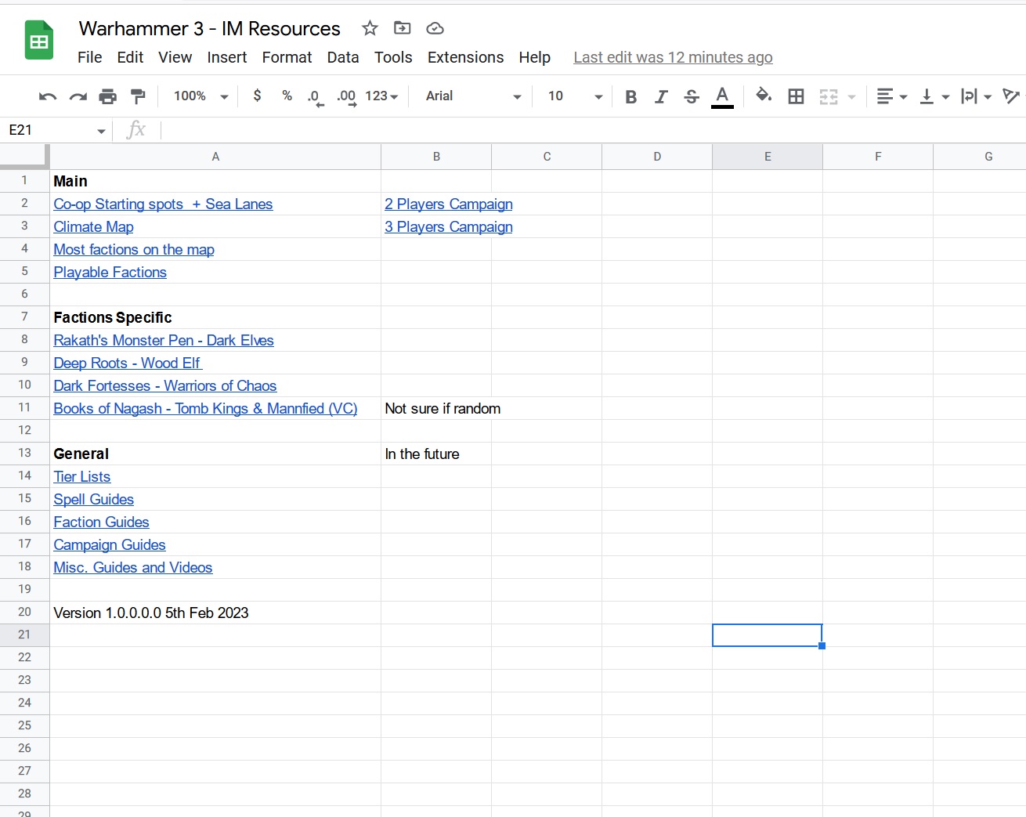Format as currency with dollar icon
This screenshot has height=817, width=1026.
click(257, 96)
